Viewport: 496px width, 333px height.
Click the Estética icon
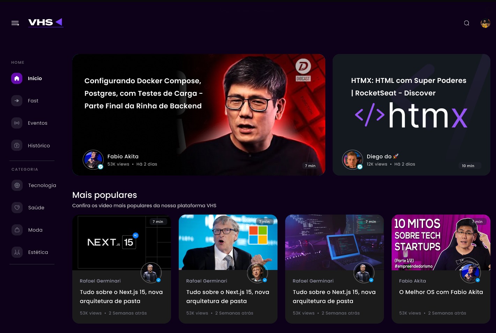17,252
